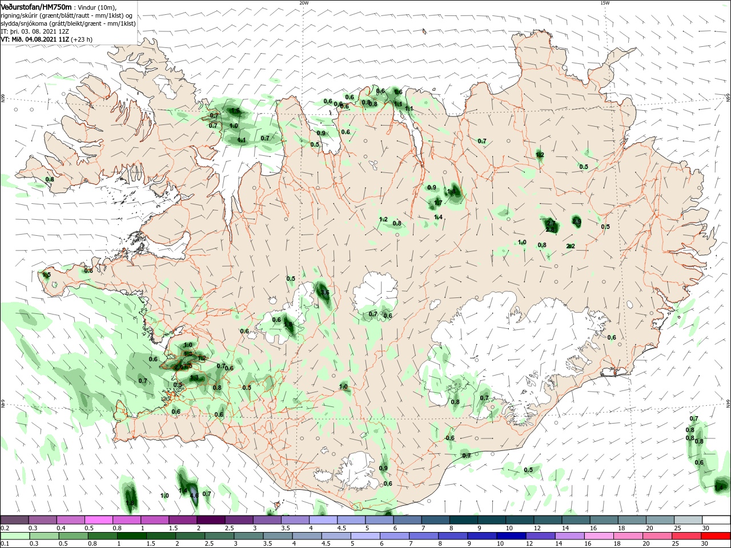Pick the grey-teal snow swatch at 16

point(604,520)
